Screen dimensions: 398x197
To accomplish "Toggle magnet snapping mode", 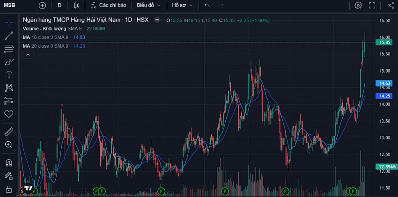I will (x=9, y=162).
